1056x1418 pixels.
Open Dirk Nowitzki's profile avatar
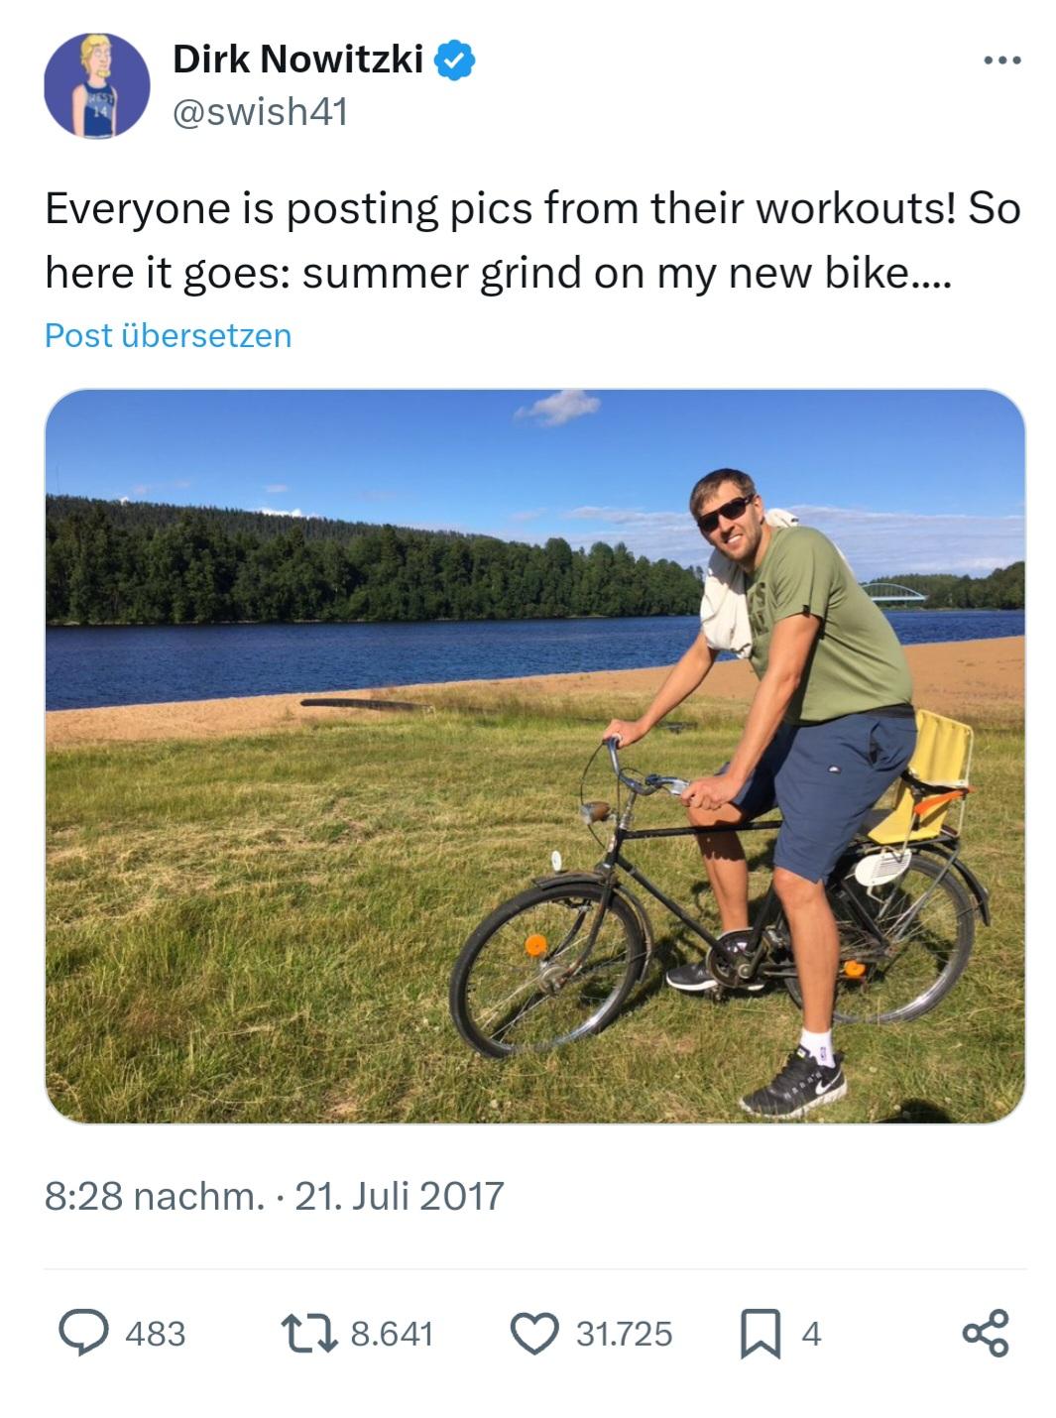[96, 85]
